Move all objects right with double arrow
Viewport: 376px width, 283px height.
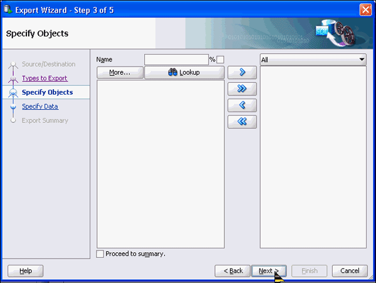tap(242, 89)
